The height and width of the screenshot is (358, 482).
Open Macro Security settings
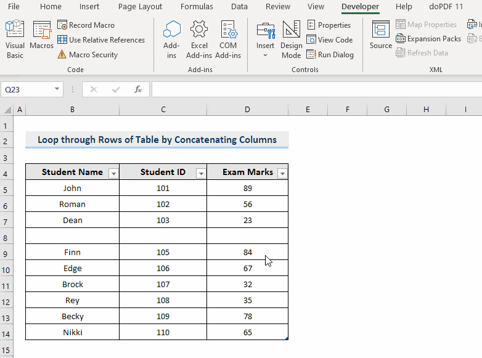coord(88,55)
